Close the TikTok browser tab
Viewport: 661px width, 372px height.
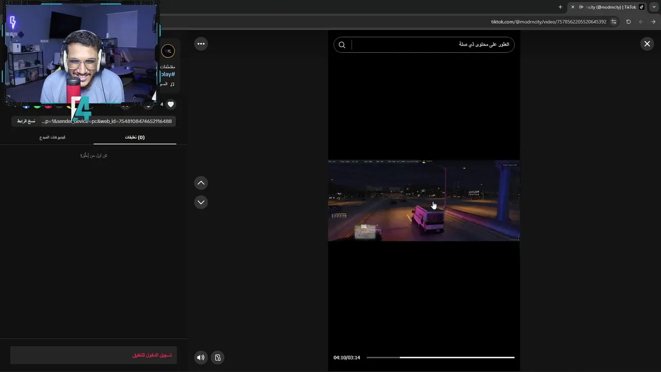pyautogui.click(x=572, y=7)
